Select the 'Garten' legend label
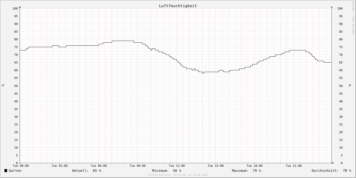This screenshot has height=178, width=356. point(15,171)
